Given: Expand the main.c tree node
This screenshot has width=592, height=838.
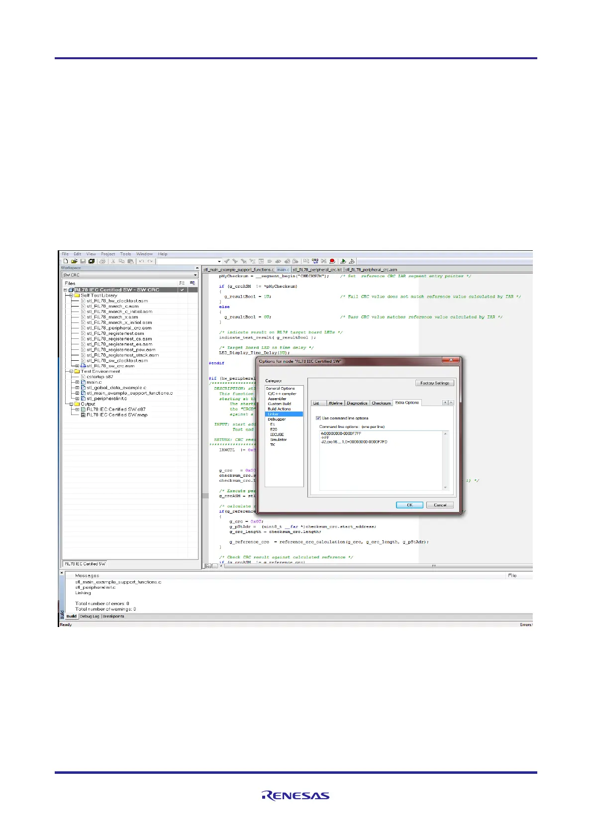Looking at the screenshot, I should tap(77, 382).
